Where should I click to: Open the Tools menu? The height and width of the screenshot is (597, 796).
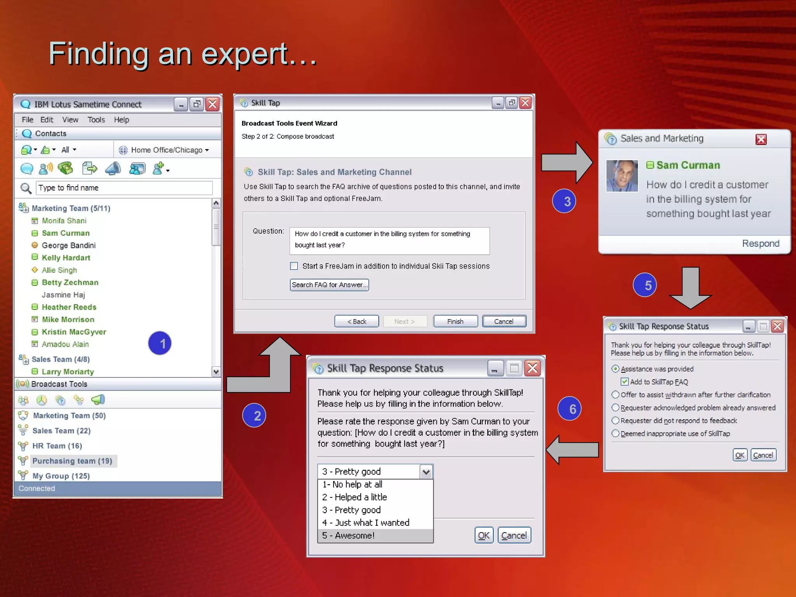pos(96,120)
